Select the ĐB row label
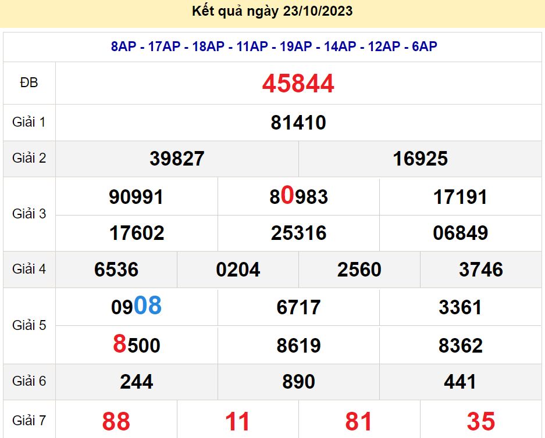Image resolution: width=545 pixels, height=438 pixels. pos(29,83)
